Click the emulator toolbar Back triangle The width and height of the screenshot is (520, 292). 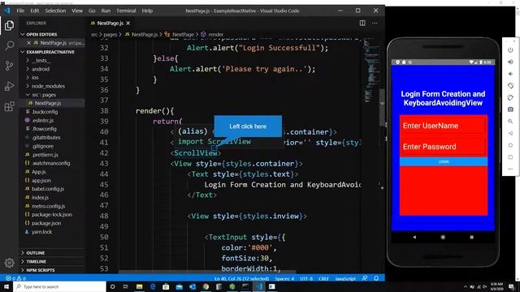[x=510, y=133]
